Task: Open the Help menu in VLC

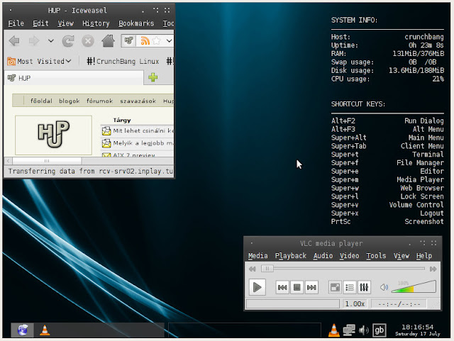Action: (x=424, y=256)
